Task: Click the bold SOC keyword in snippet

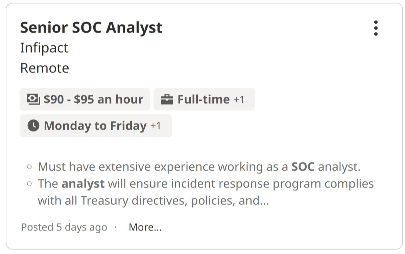Action: 303,167
